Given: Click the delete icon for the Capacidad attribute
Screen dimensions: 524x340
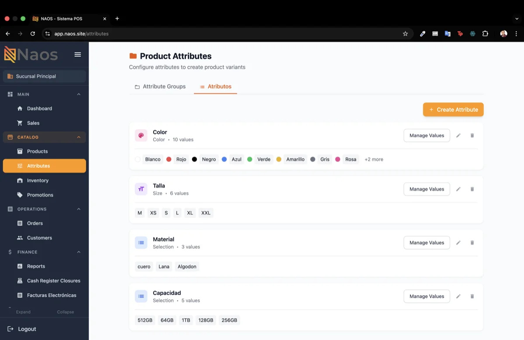Looking at the screenshot, I should click(x=472, y=296).
